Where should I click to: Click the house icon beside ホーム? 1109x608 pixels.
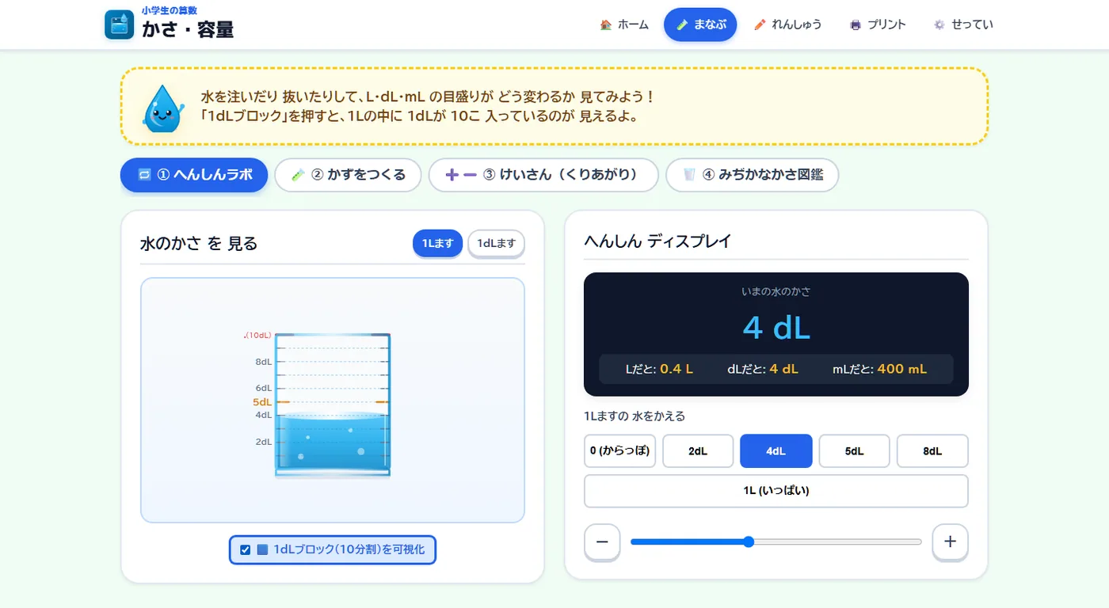(x=606, y=25)
